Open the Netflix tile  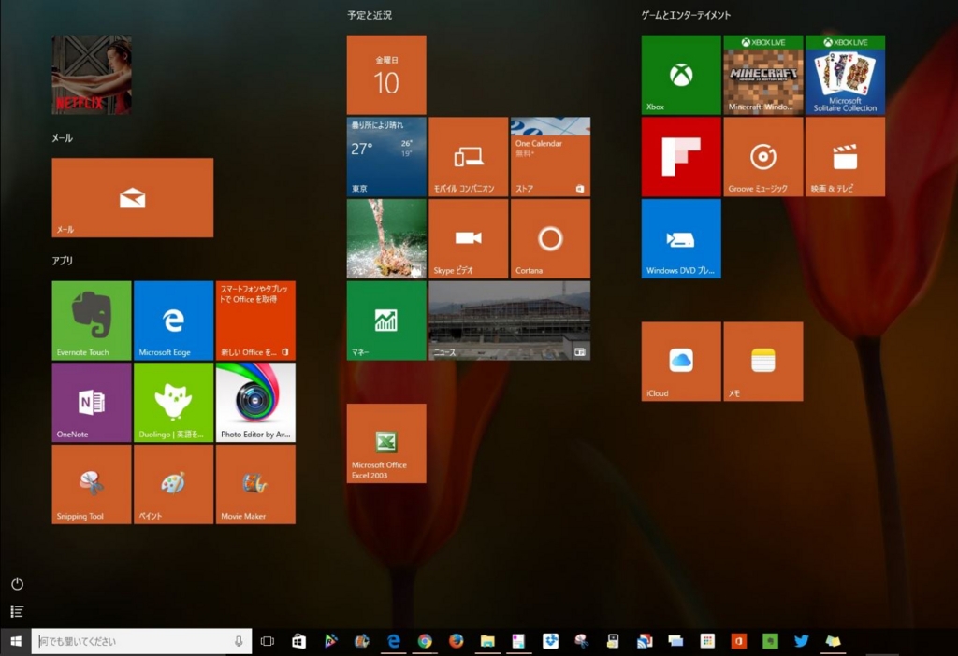(x=92, y=75)
